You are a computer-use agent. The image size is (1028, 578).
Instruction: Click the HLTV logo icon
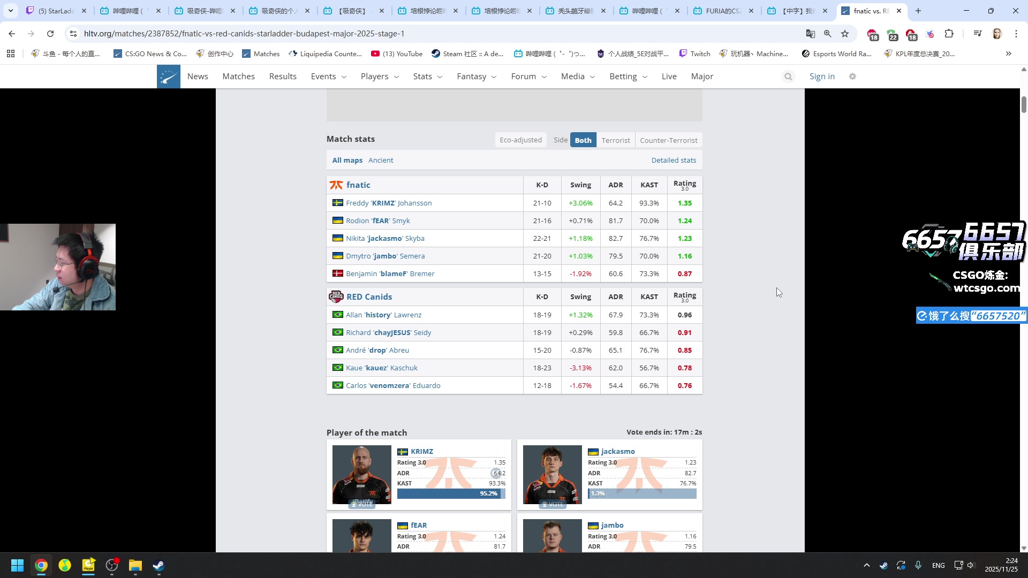pos(168,77)
